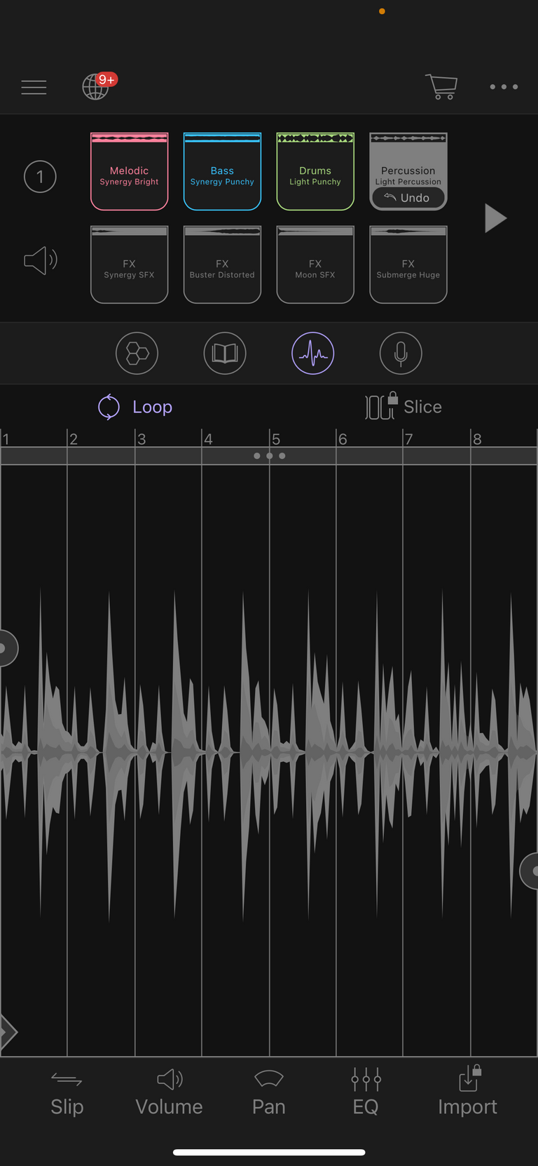Open the three-dot more options
538x1166 pixels.
(504, 87)
